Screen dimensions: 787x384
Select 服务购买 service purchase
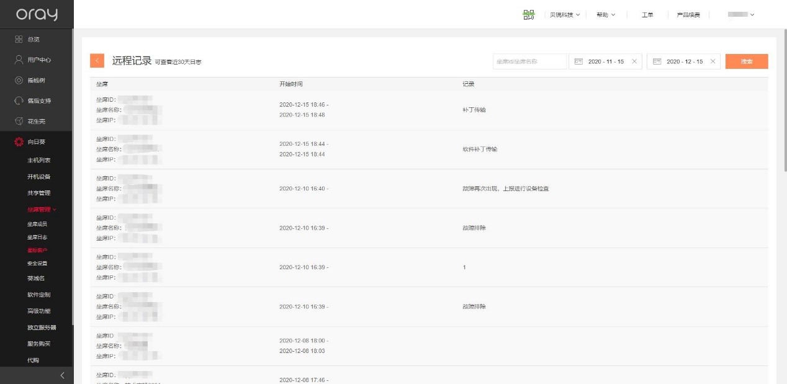tap(38, 344)
